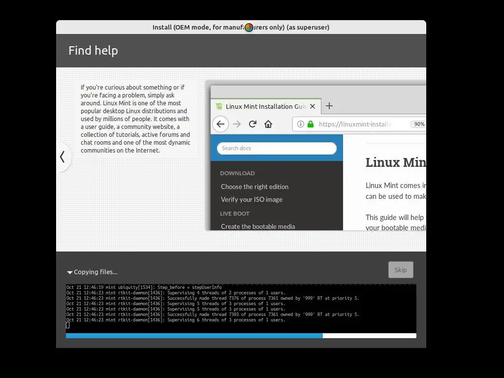This screenshot has height=378, width=504.
Task: Click the 90% zoom indicator
Action: tap(419, 124)
